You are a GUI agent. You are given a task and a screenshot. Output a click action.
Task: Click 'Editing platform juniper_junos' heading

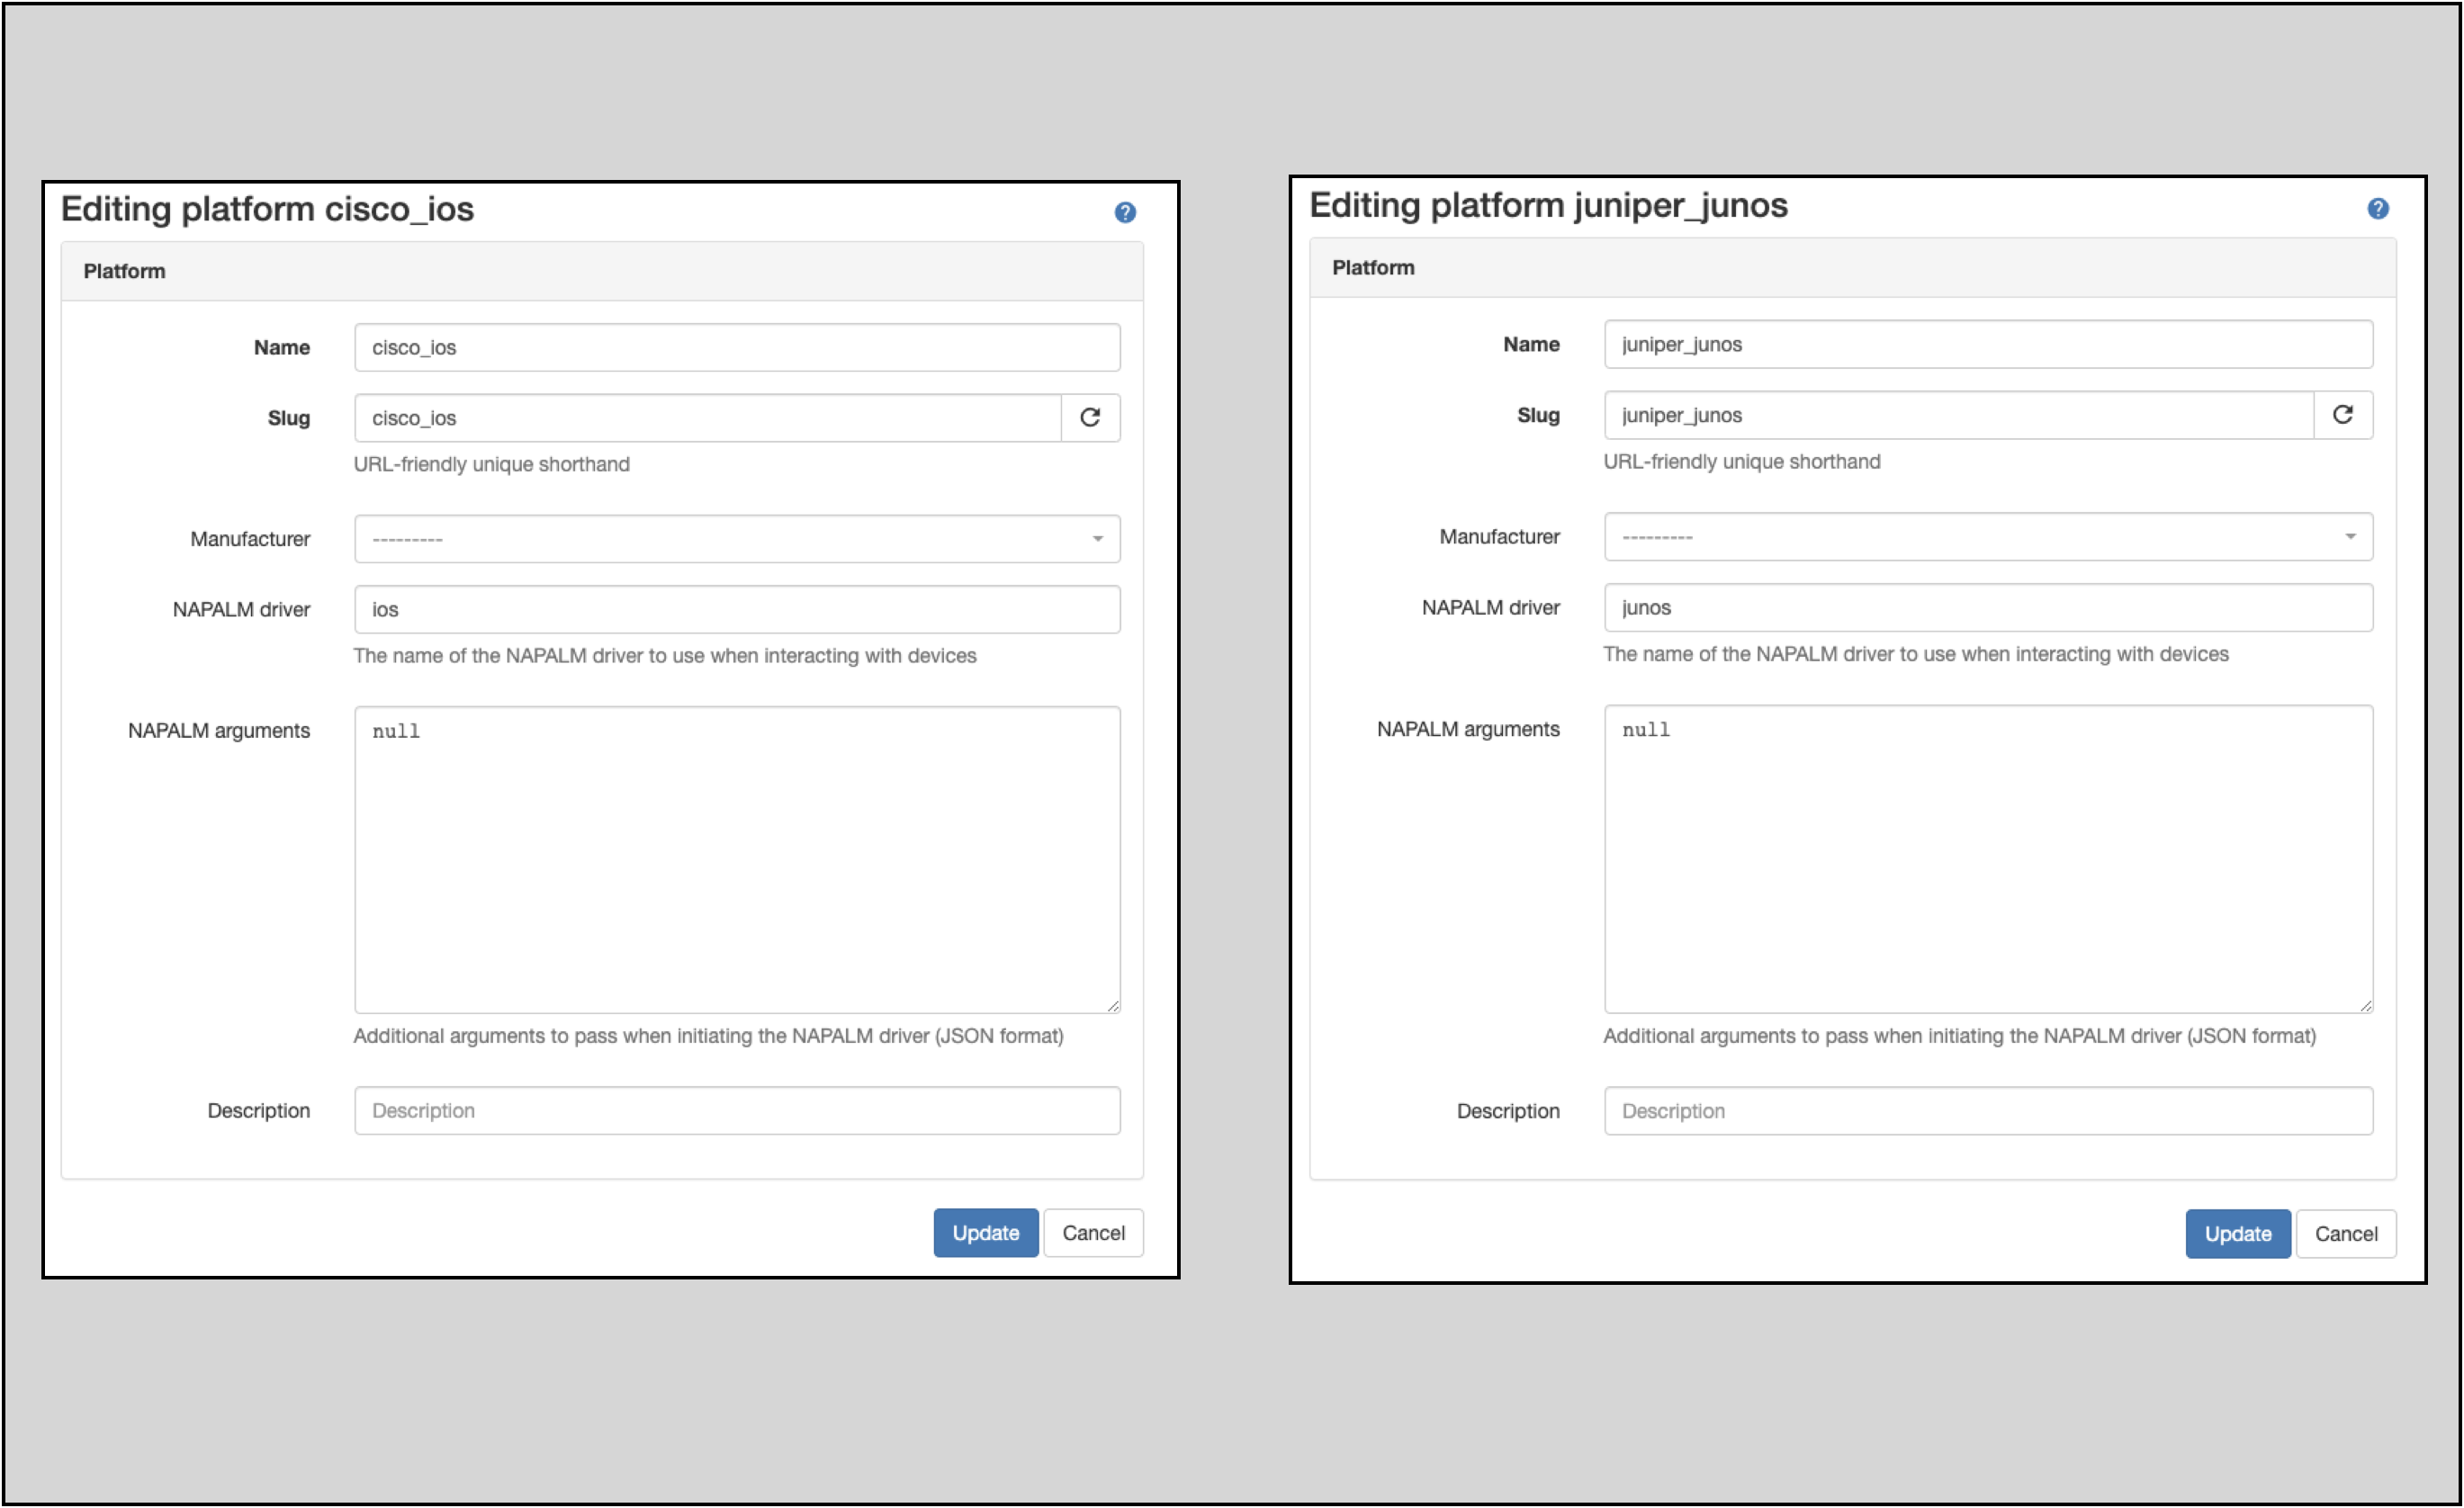(x=1548, y=205)
